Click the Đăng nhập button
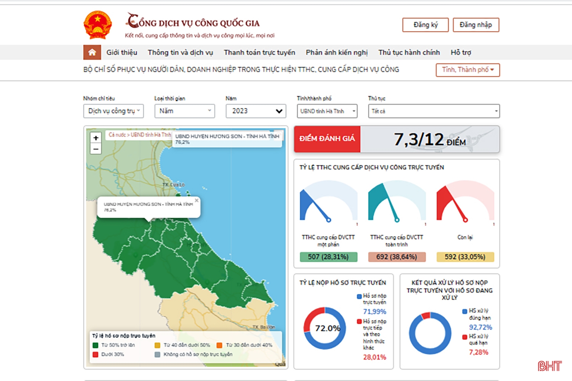Viewport: 572px width, 381px height. click(476, 25)
